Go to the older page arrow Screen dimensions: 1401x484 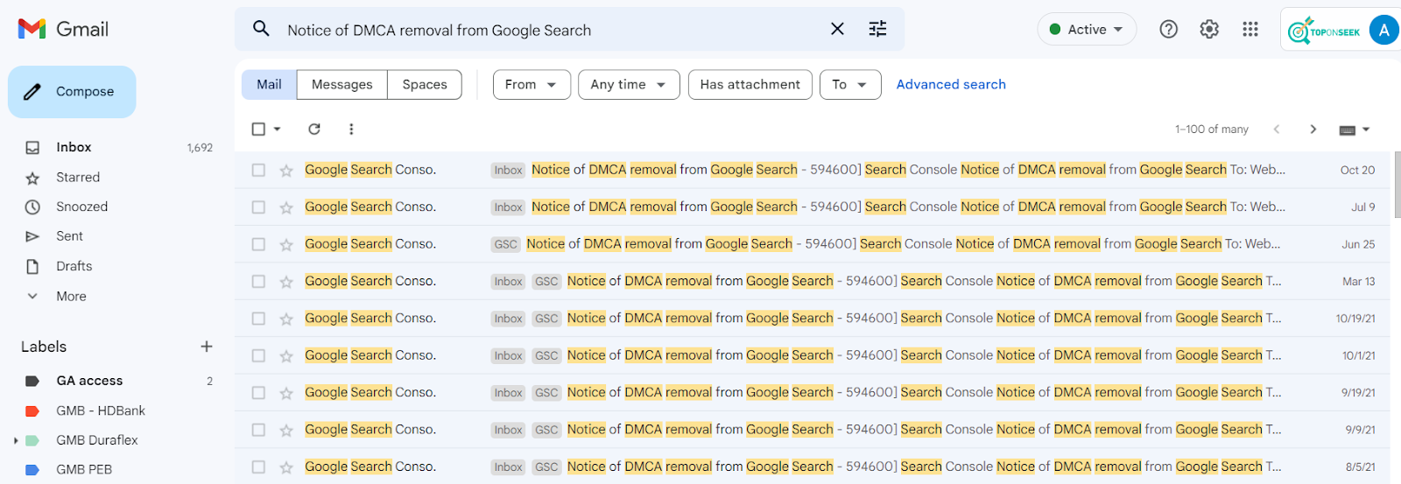(1313, 129)
